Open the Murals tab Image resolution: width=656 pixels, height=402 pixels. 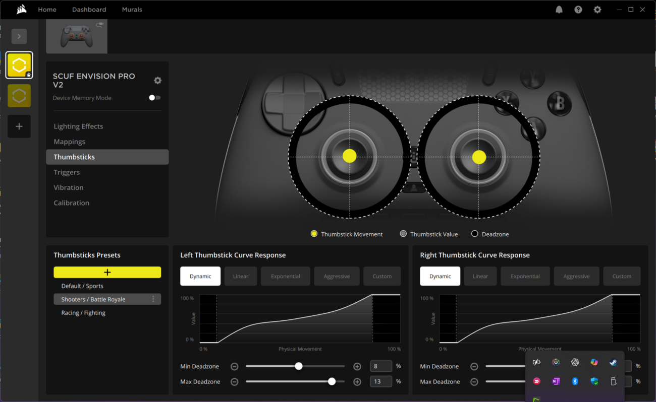click(132, 10)
